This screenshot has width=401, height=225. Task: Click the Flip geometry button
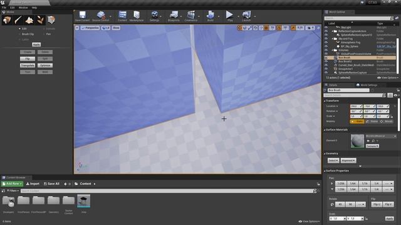coord(28,59)
